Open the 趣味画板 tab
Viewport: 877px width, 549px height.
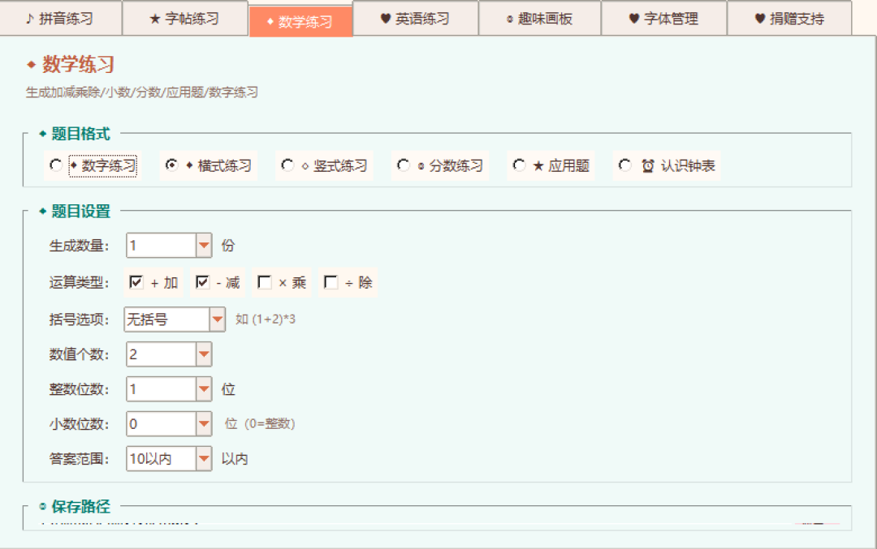pos(540,19)
